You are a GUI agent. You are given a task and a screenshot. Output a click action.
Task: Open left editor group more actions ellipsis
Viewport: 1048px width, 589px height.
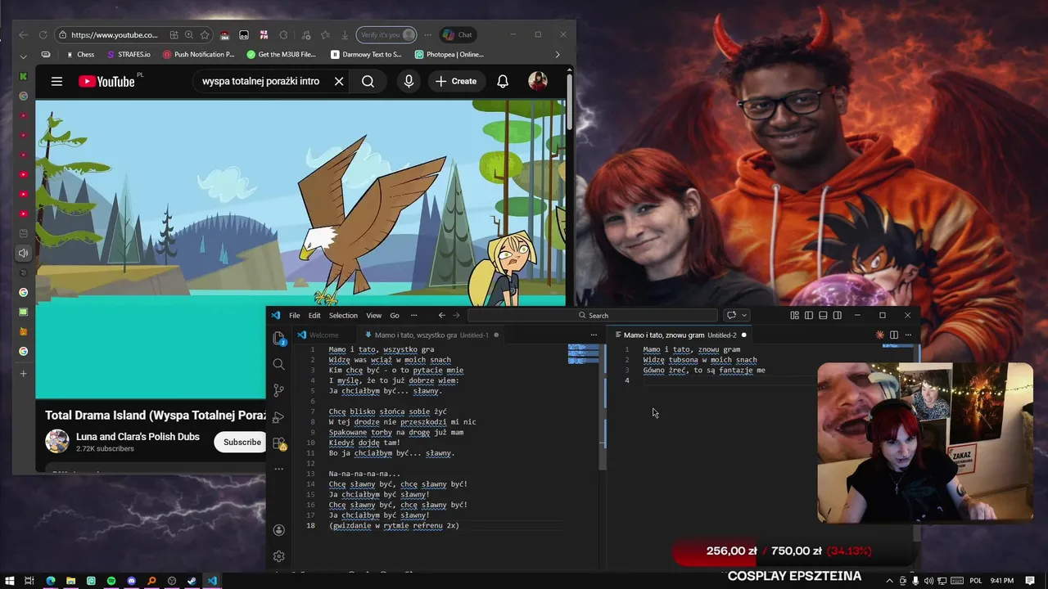594,335
